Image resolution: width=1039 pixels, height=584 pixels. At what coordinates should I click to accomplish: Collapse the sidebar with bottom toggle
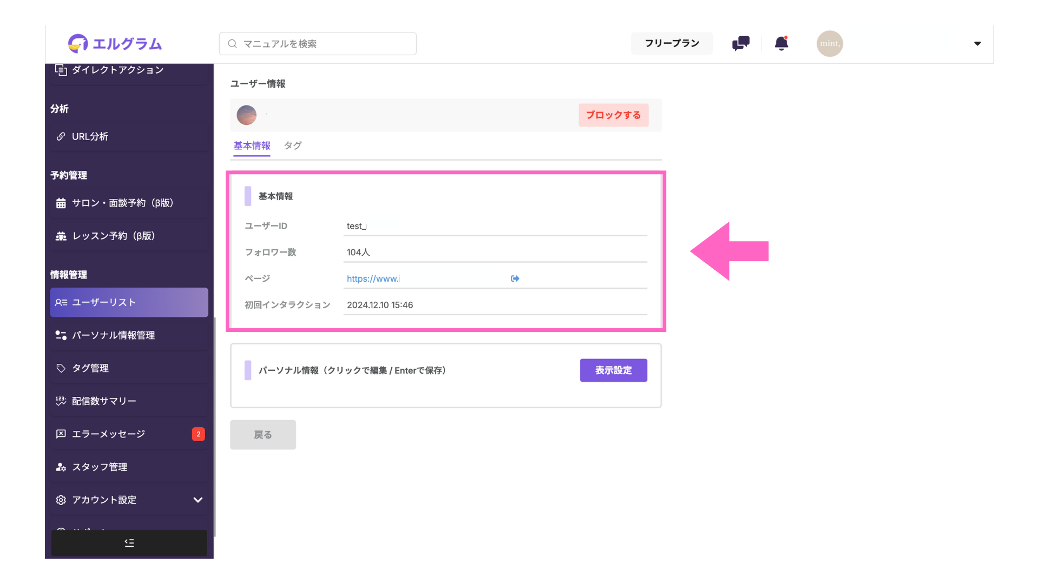(129, 543)
